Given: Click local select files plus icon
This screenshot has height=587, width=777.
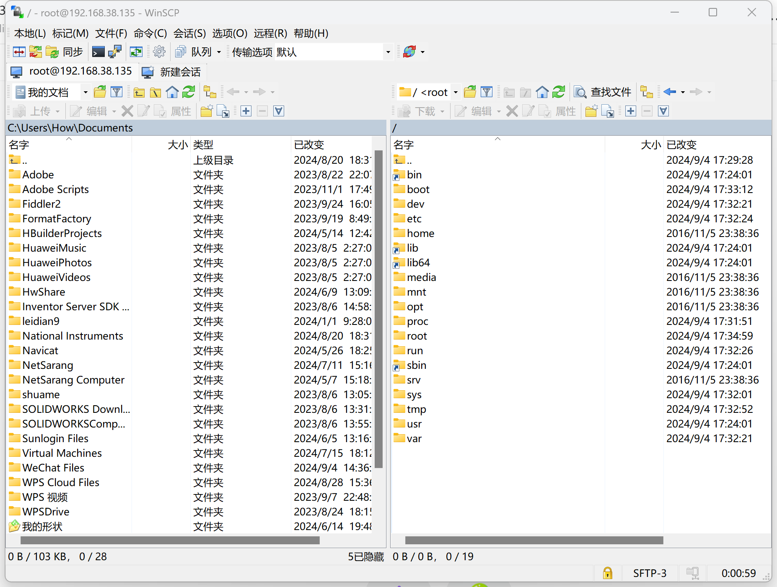Looking at the screenshot, I should pyautogui.click(x=246, y=111).
